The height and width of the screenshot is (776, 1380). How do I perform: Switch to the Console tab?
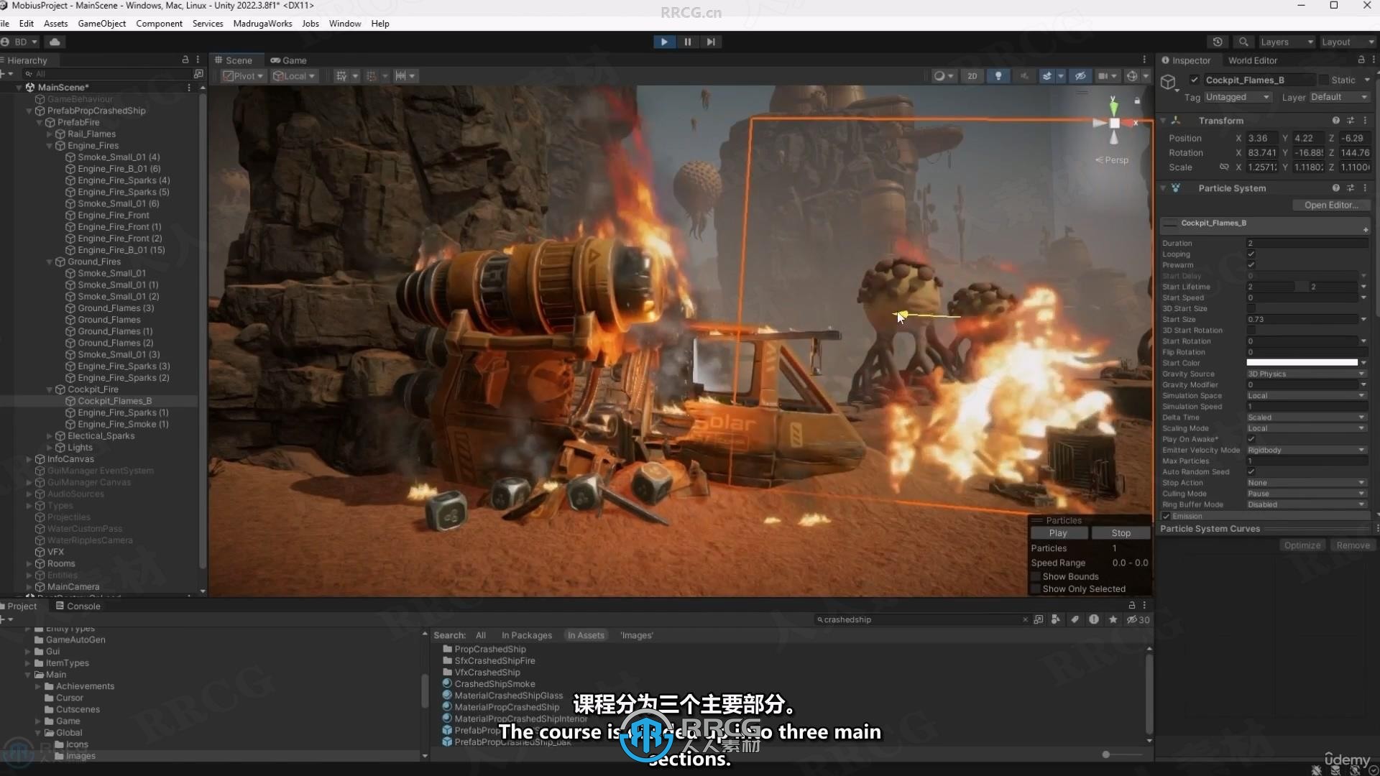click(x=78, y=606)
